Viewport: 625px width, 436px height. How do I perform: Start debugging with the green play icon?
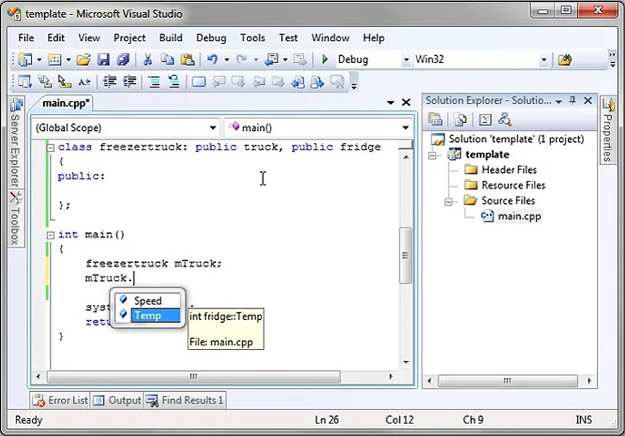325,59
